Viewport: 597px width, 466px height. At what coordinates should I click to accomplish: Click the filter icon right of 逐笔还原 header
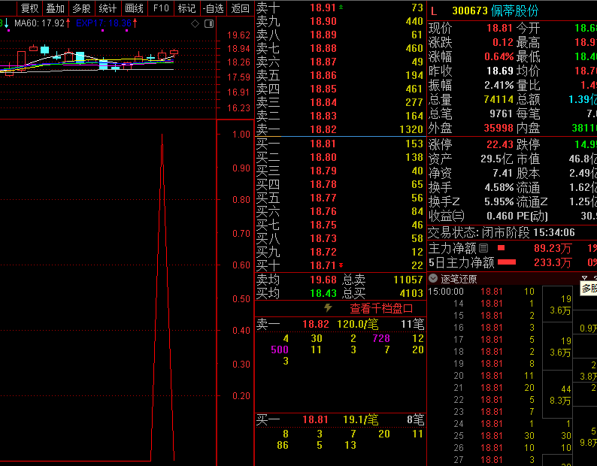(x=585, y=278)
